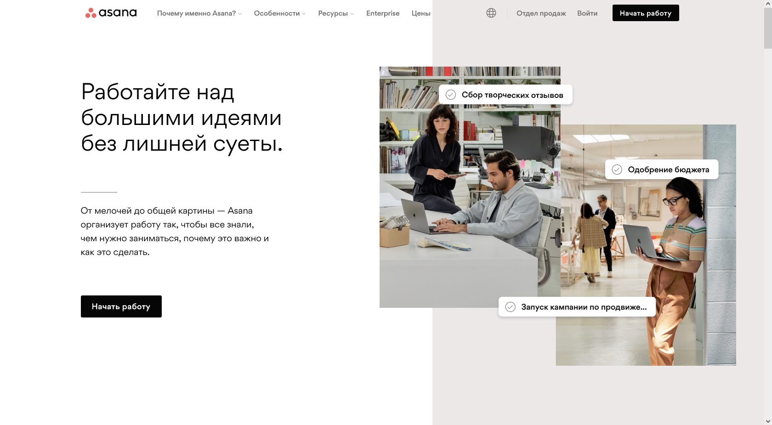Click the Начать работу button under the hero text

(121, 306)
